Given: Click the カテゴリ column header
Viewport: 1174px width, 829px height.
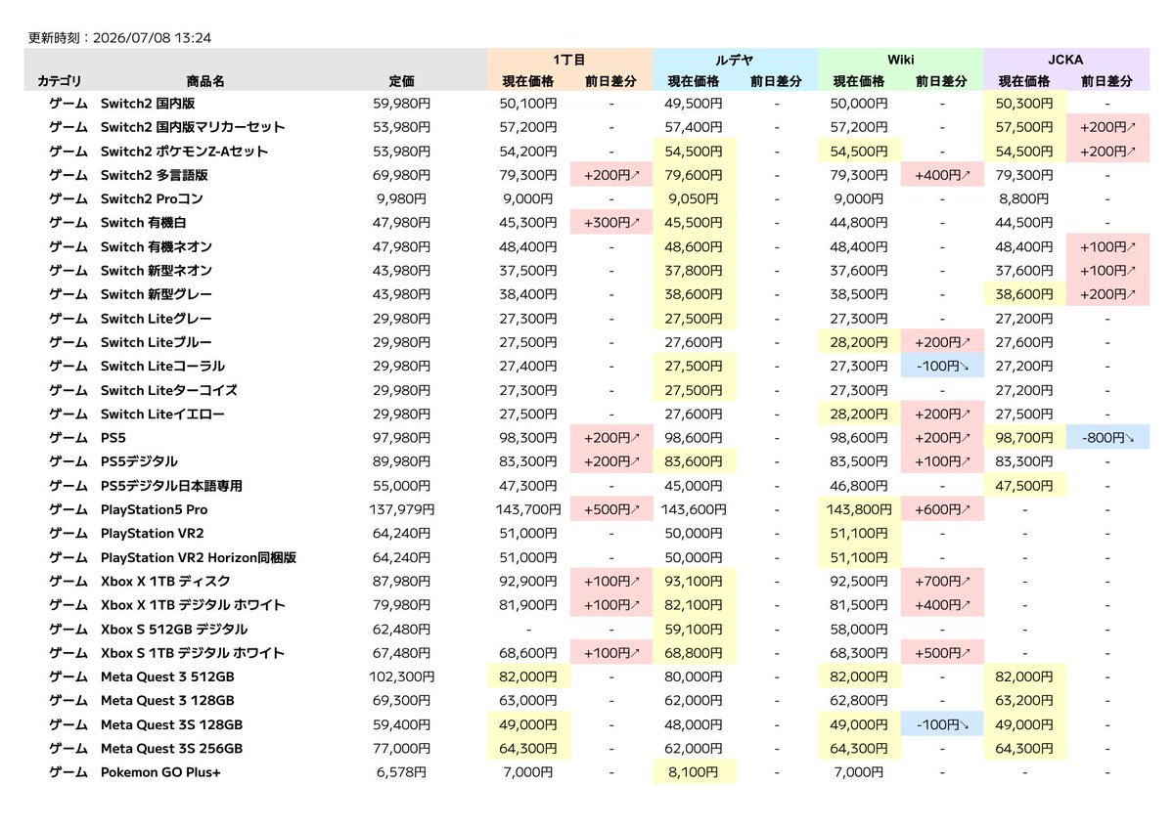Looking at the screenshot, I should 61,82.
